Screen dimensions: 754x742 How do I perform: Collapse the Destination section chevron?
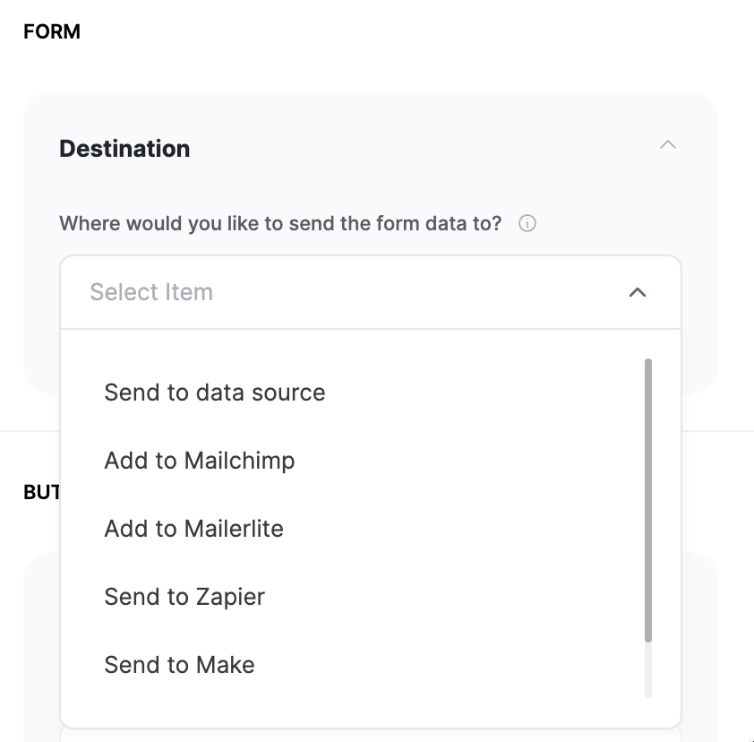(668, 144)
